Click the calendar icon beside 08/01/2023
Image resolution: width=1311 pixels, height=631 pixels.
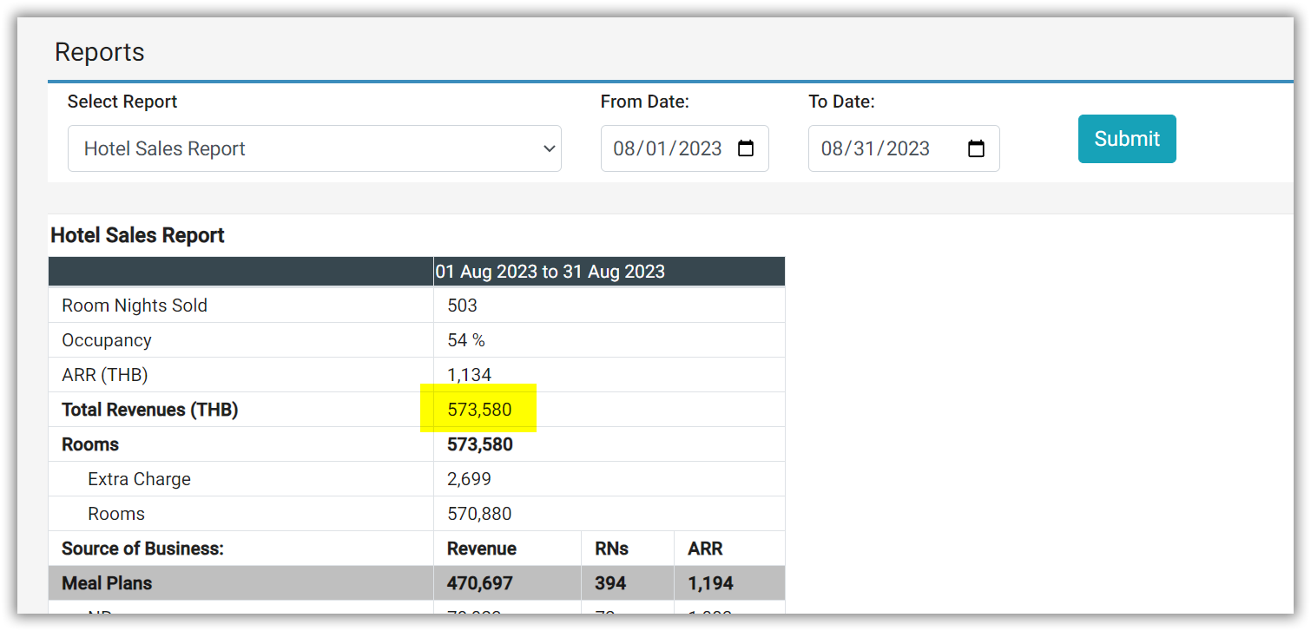point(745,148)
